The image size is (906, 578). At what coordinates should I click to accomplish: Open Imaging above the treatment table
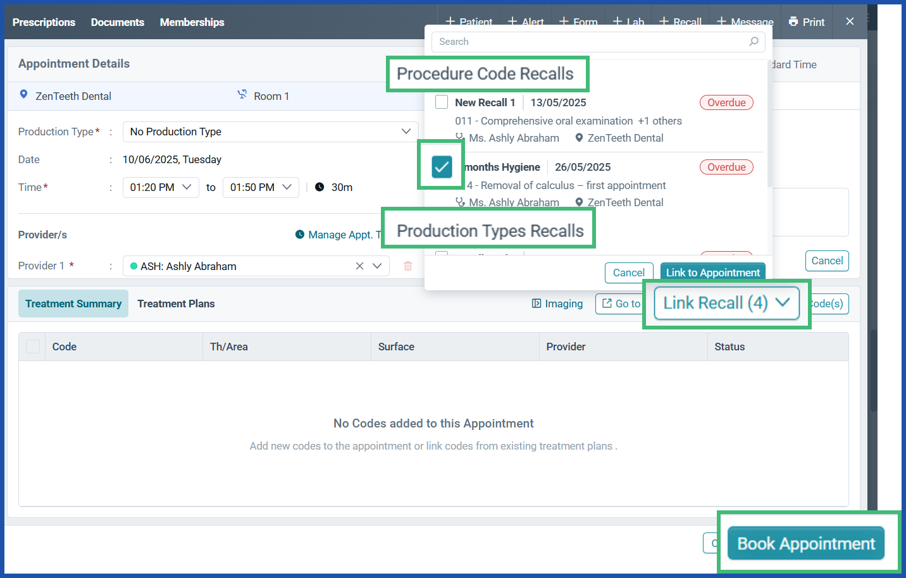(x=557, y=304)
